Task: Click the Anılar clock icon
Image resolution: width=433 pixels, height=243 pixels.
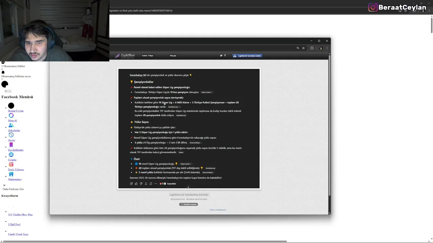Action: coord(11,135)
